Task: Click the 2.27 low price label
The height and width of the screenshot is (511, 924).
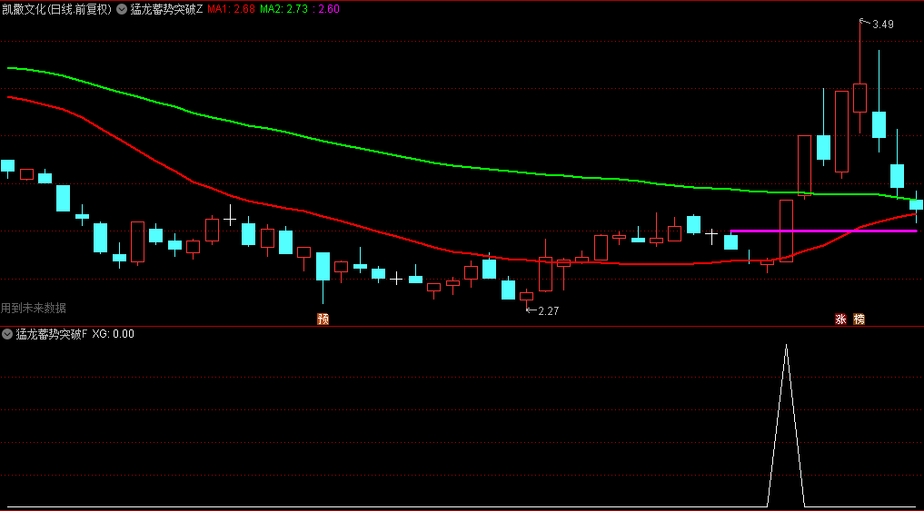Action: pos(548,310)
